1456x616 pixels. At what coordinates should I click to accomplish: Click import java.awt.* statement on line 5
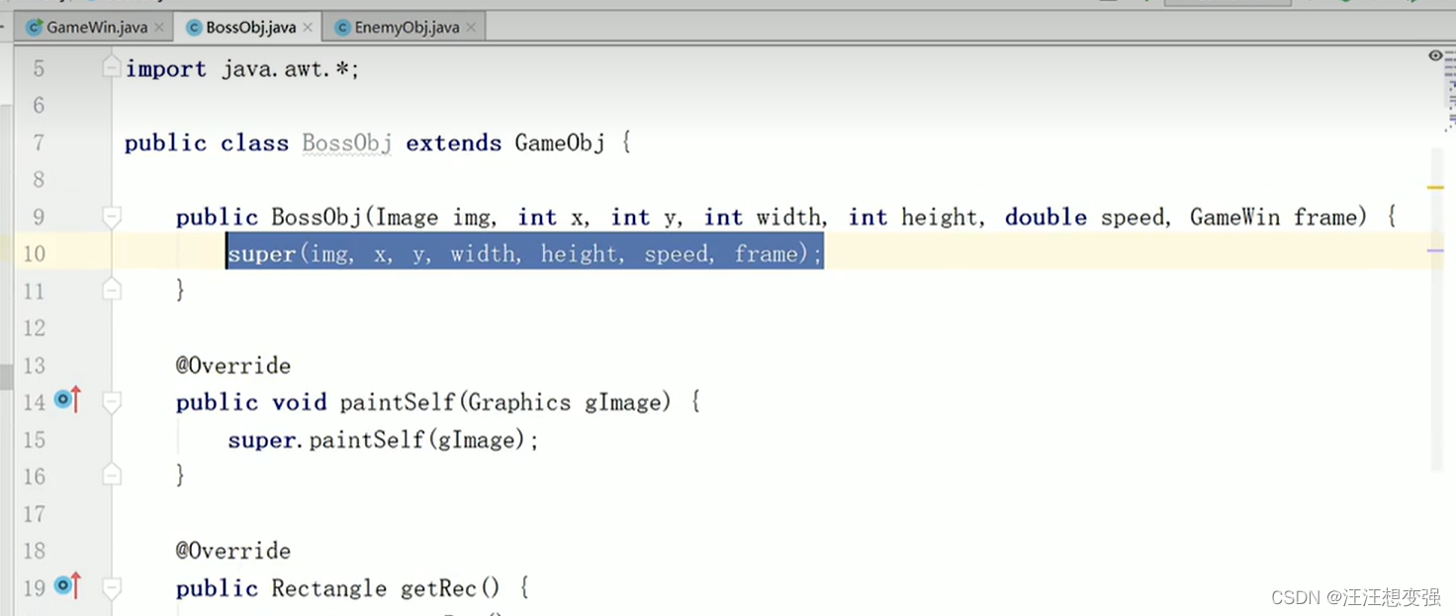(x=242, y=69)
